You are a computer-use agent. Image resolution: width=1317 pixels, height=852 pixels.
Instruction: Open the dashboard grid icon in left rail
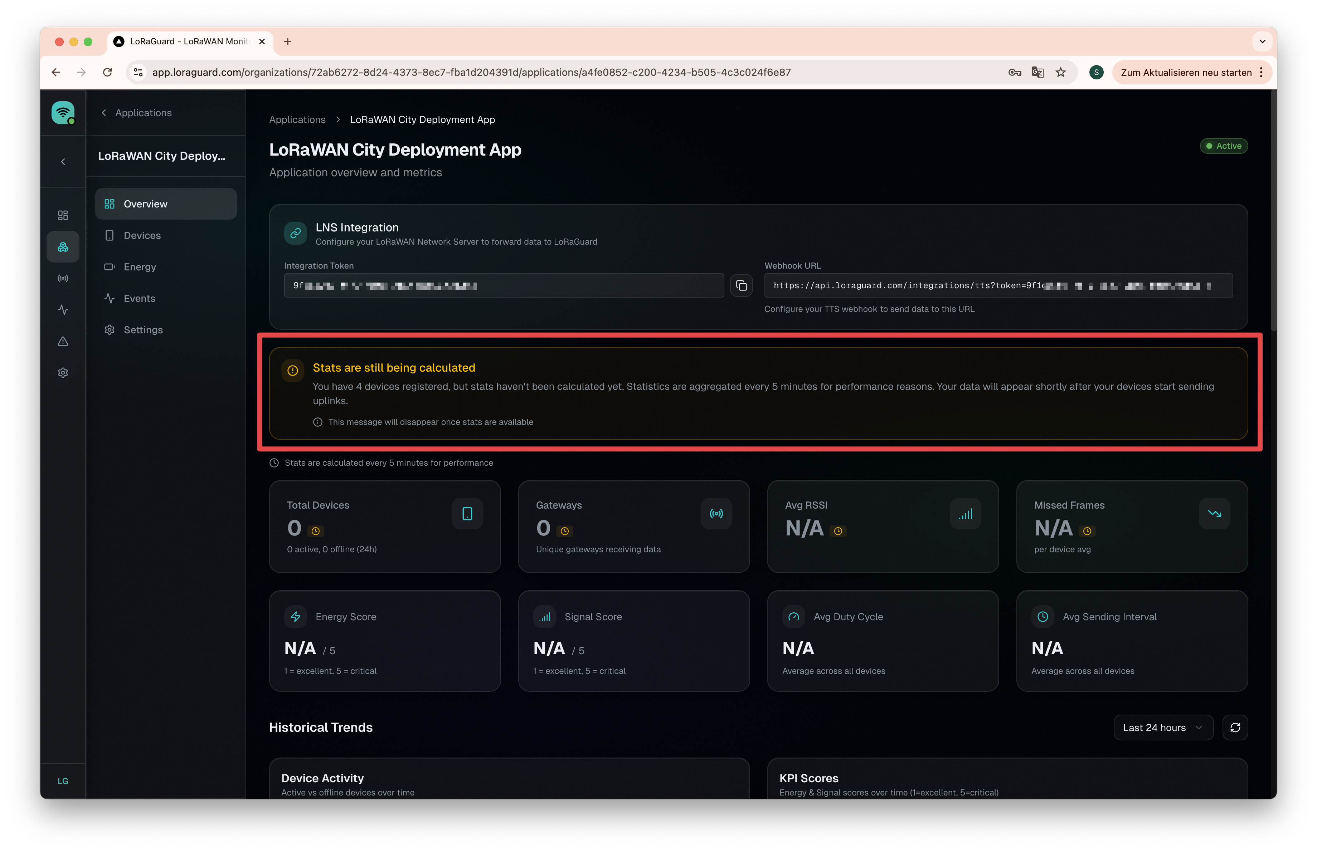(x=63, y=215)
